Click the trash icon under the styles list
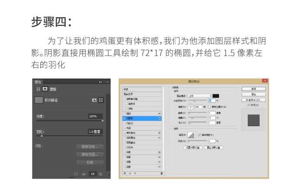 [x=162, y=173]
